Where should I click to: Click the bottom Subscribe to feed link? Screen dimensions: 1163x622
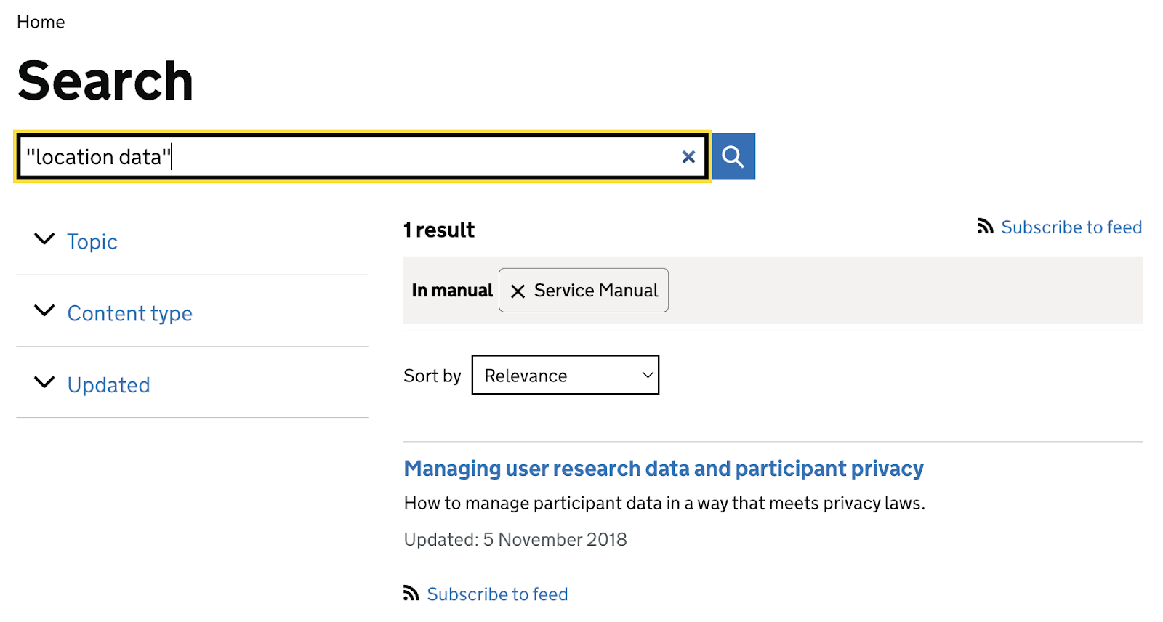497,594
